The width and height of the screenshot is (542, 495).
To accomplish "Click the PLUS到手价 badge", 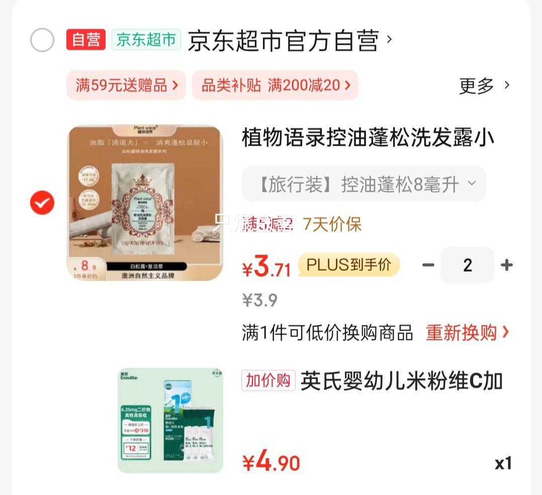I will point(349,265).
